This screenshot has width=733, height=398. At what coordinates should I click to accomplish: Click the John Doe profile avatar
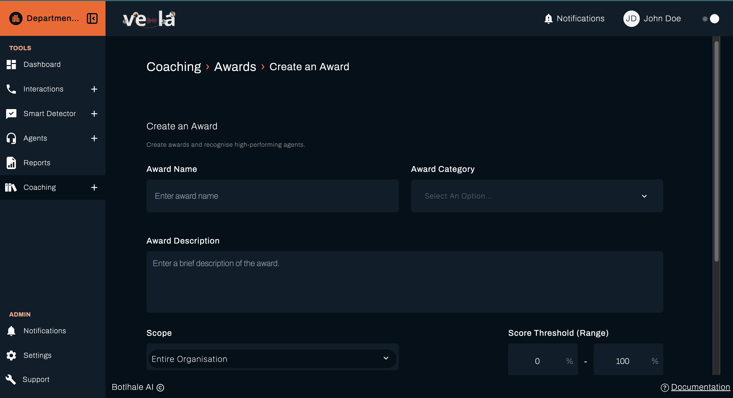pyautogui.click(x=631, y=18)
